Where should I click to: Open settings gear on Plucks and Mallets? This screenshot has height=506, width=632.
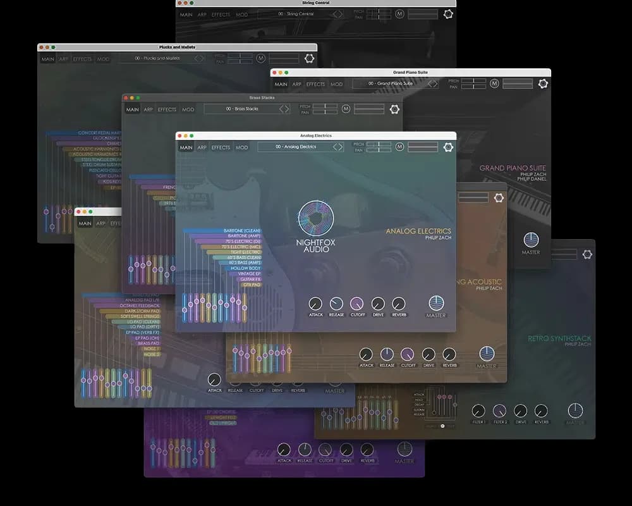310,58
